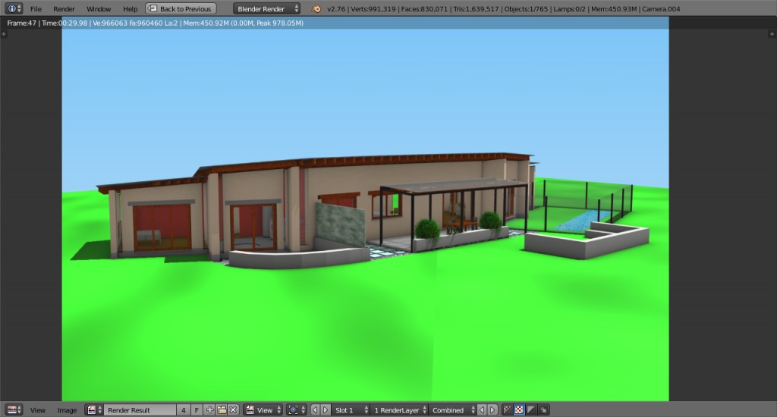Open the pivot point selector
The width and height of the screenshot is (777, 417).
(297, 409)
